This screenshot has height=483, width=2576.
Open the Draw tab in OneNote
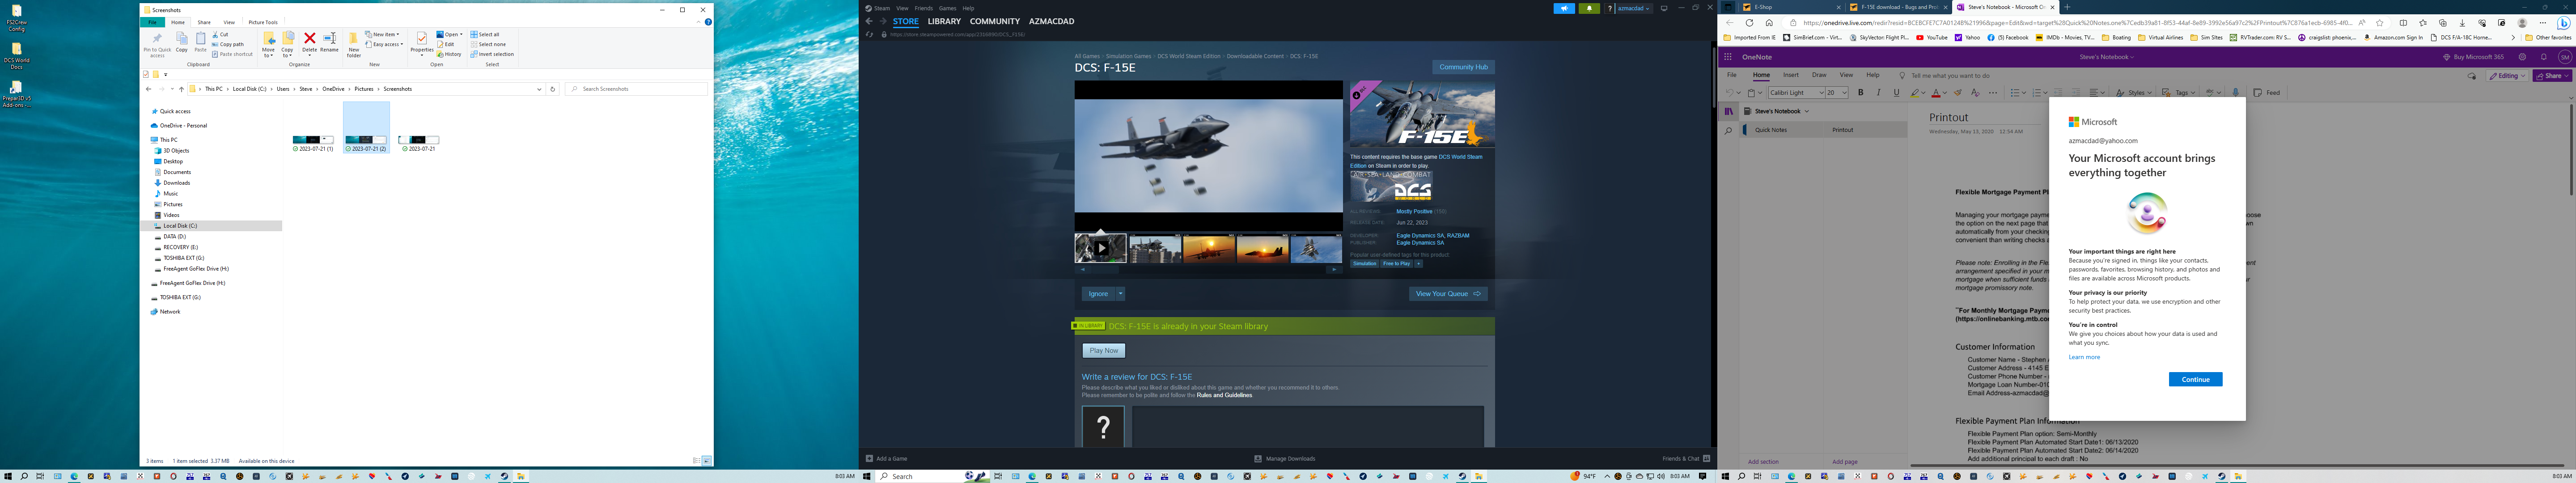tap(1819, 75)
